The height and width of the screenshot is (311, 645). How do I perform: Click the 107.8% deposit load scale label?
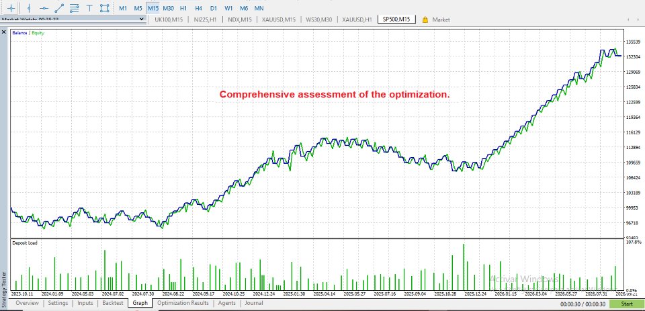tap(634, 242)
